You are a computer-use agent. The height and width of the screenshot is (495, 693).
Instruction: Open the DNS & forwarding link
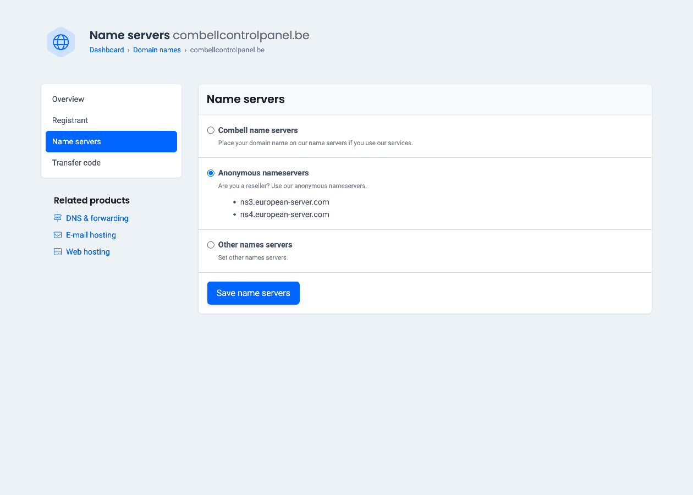[x=97, y=218]
